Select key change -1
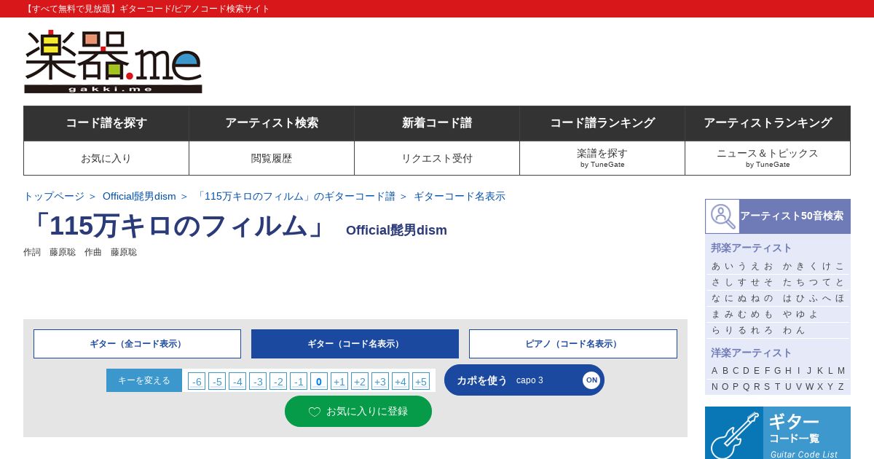The image size is (874, 459). [299, 381]
